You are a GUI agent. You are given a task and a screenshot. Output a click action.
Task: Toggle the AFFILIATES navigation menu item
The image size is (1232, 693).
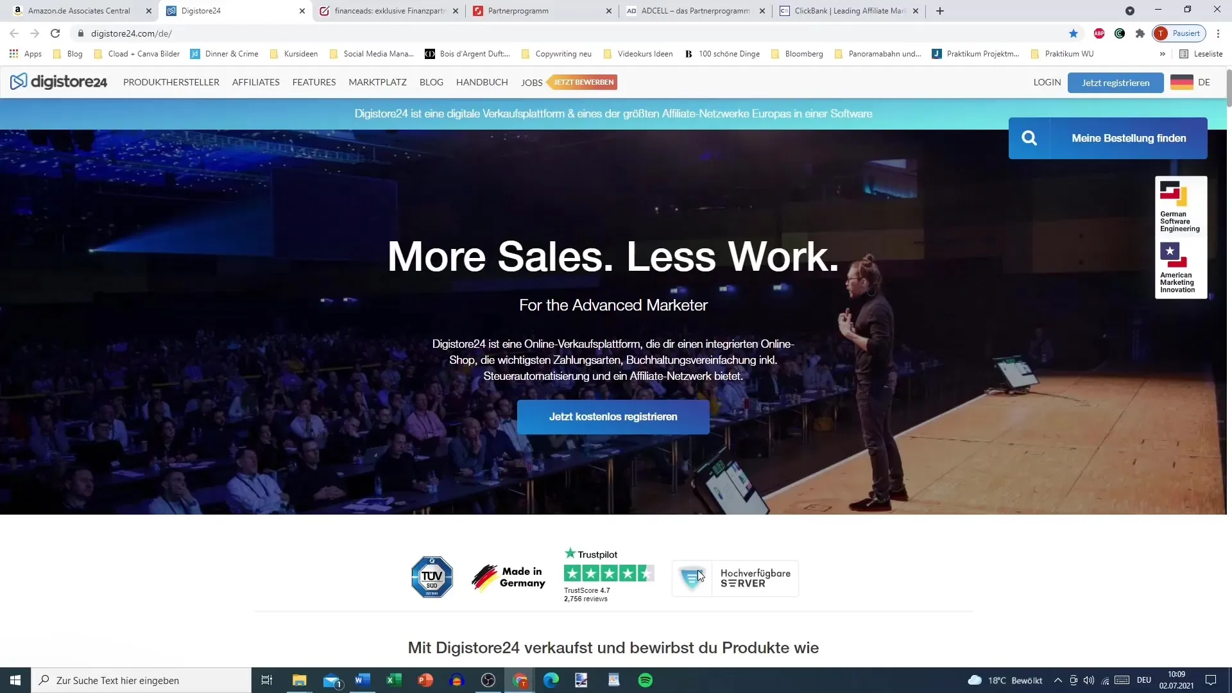click(257, 82)
